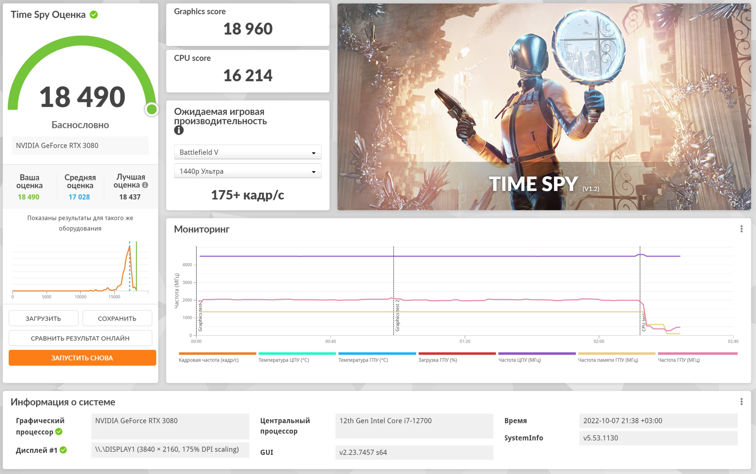Click the green score gauge indicator knob
Screen dimensions: 756x474
pos(152,109)
